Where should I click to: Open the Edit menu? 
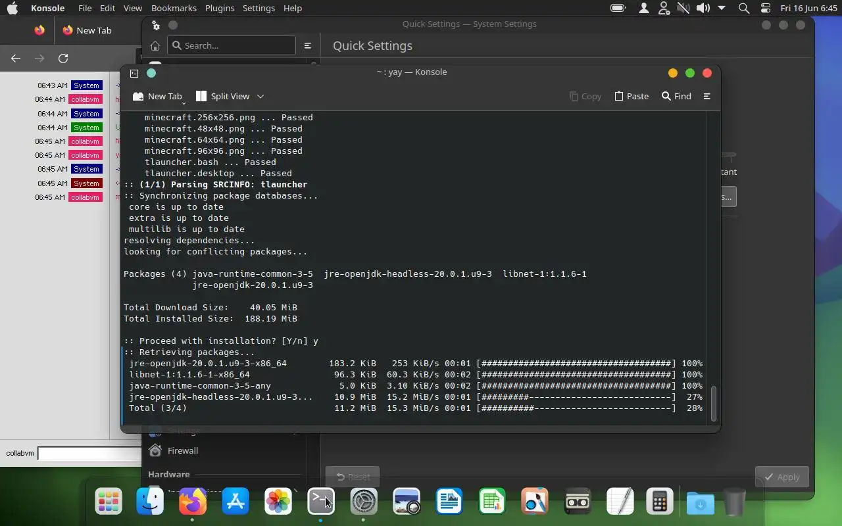tap(107, 8)
